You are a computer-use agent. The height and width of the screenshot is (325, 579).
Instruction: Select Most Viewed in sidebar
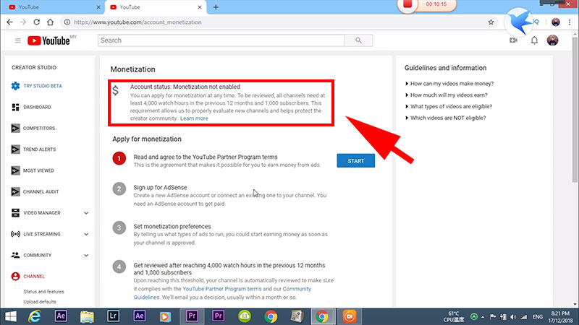[x=38, y=170]
